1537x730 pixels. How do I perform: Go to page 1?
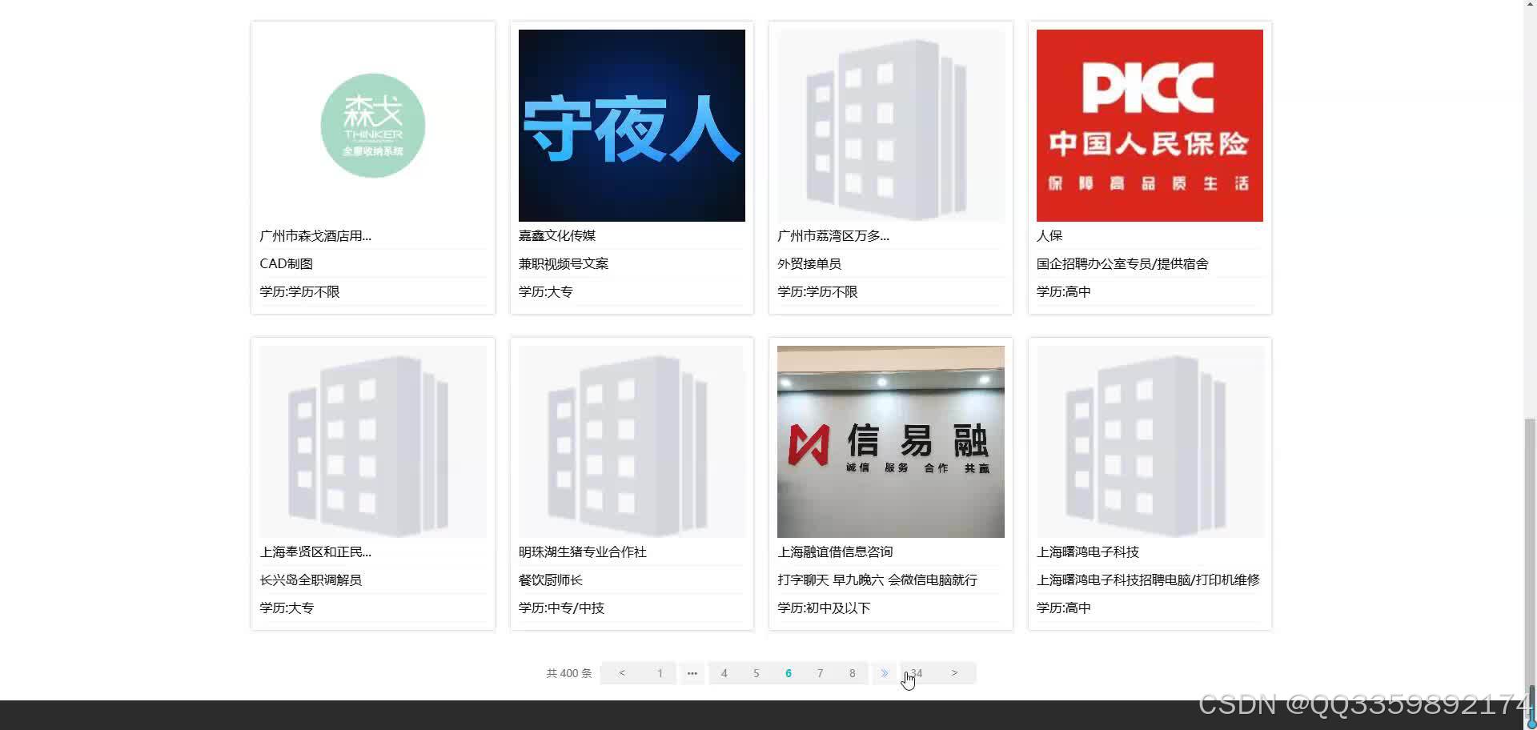point(660,673)
